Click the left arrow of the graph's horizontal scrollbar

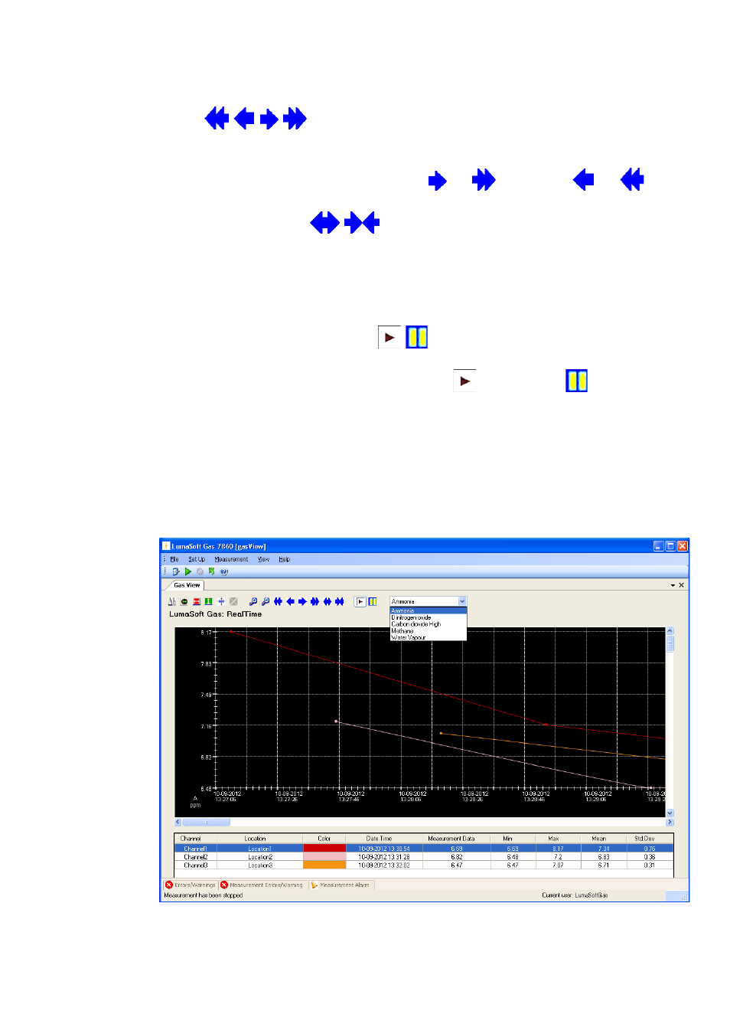(178, 822)
